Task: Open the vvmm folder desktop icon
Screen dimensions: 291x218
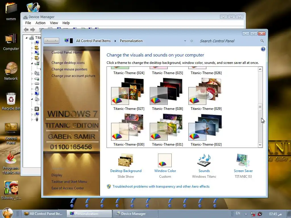Action: pyautogui.click(x=11, y=11)
